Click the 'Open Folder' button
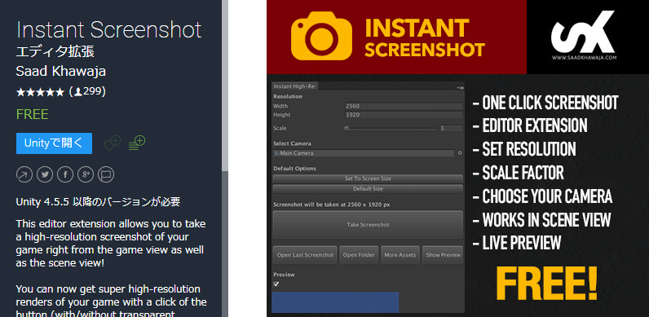The height and width of the screenshot is (317, 649). tap(359, 255)
